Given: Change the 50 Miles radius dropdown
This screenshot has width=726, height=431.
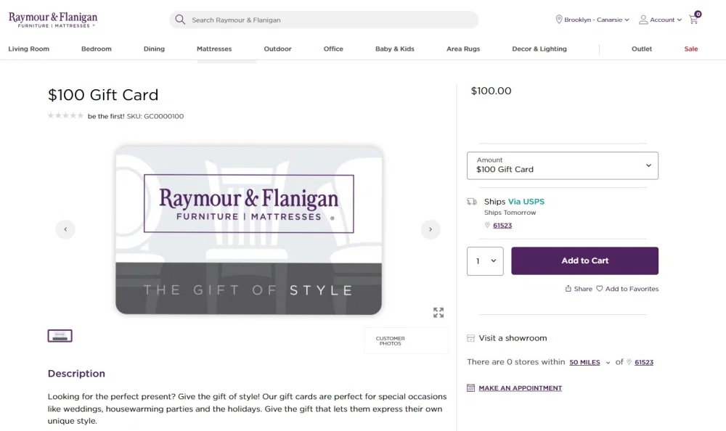Looking at the screenshot, I should [590, 362].
